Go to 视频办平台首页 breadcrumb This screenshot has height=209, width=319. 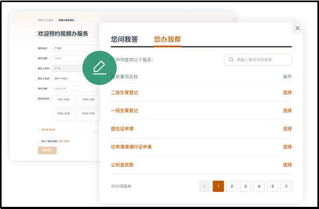click(x=45, y=20)
